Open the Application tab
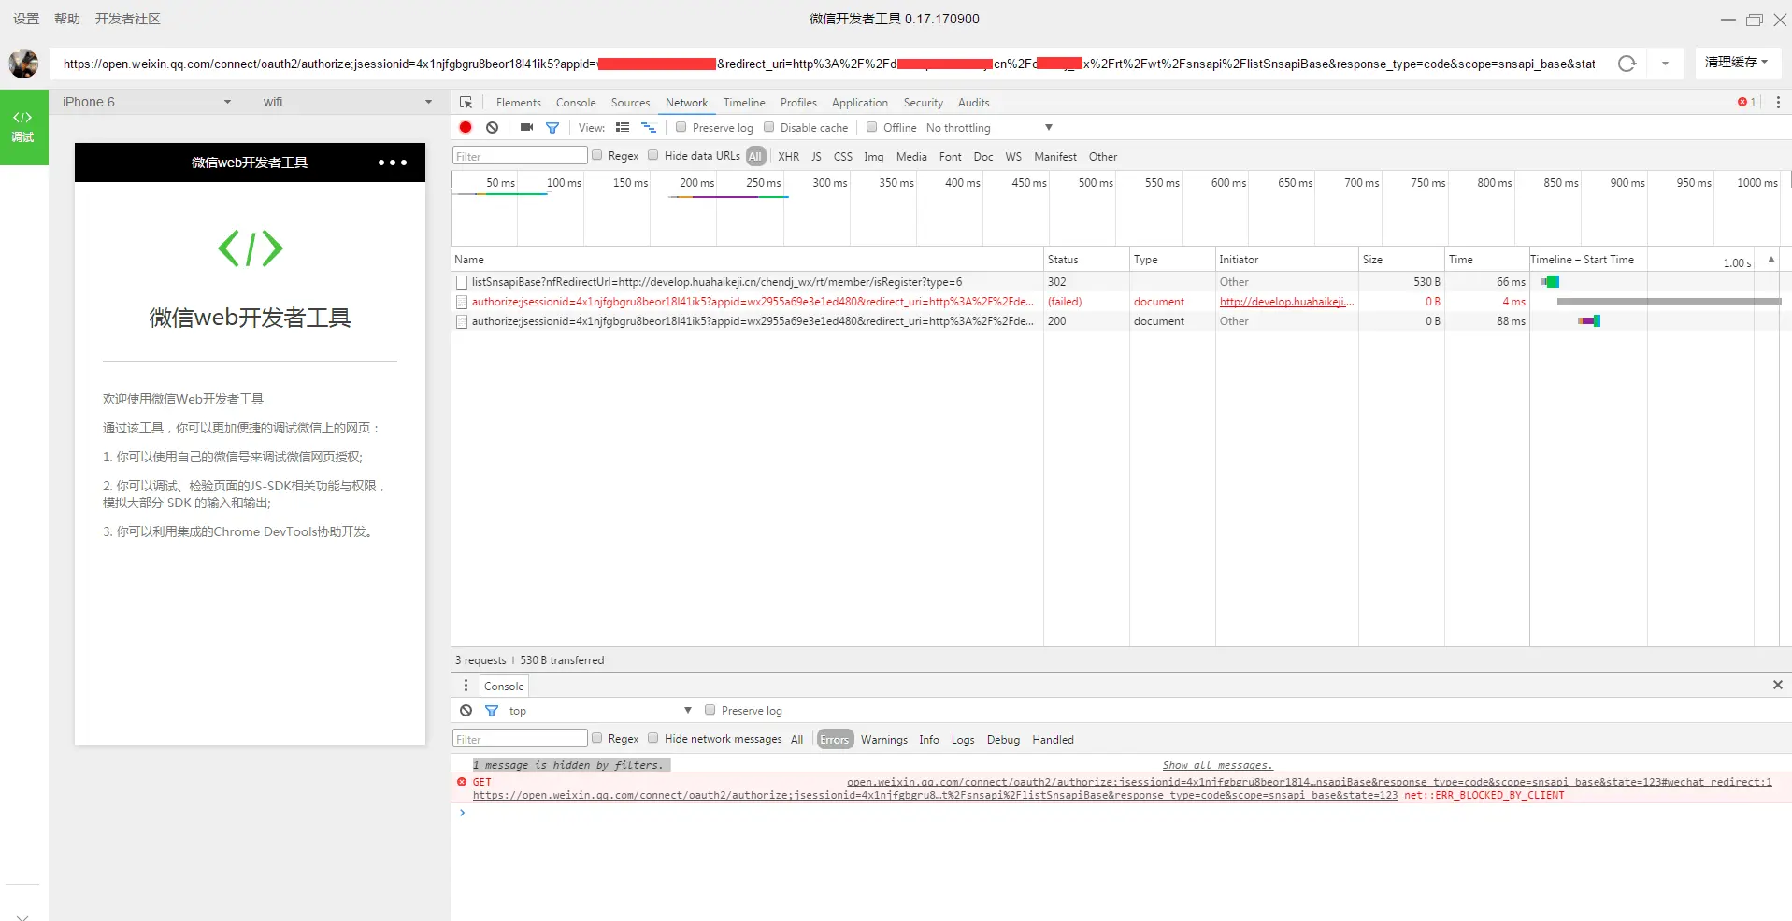This screenshot has width=1792, height=921. [x=860, y=103]
